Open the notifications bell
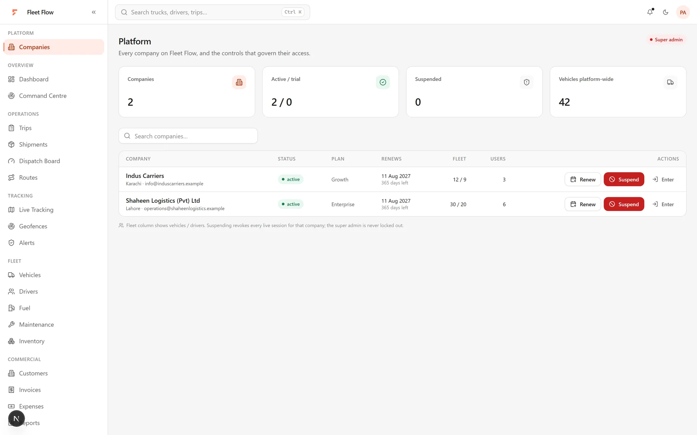The height and width of the screenshot is (435, 697). click(650, 12)
